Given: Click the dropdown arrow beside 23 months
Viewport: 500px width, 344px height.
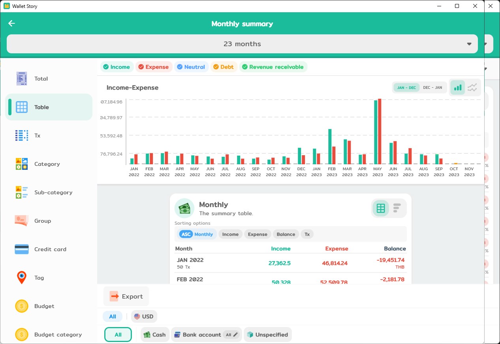Looking at the screenshot, I should (469, 44).
